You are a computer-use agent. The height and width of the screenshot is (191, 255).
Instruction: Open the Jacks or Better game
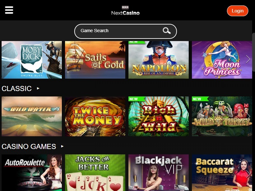tap(95, 173)
